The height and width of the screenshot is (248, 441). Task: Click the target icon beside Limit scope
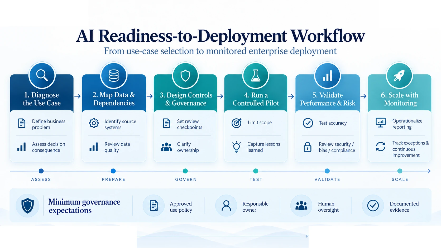coord(237,123)
